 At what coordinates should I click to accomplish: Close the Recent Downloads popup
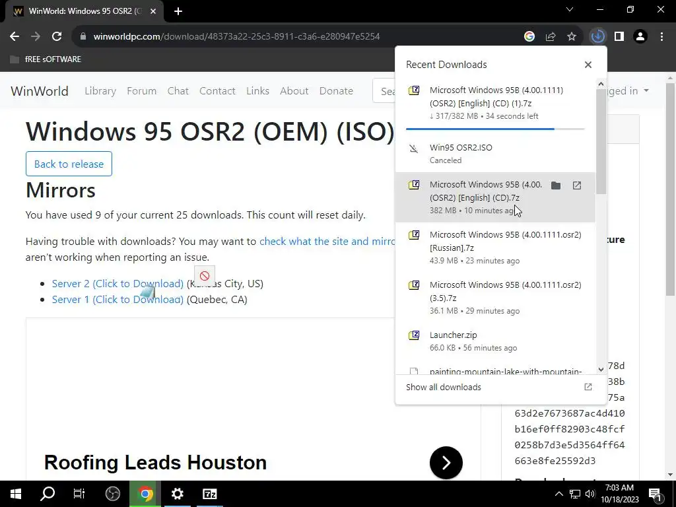point(588,65)
